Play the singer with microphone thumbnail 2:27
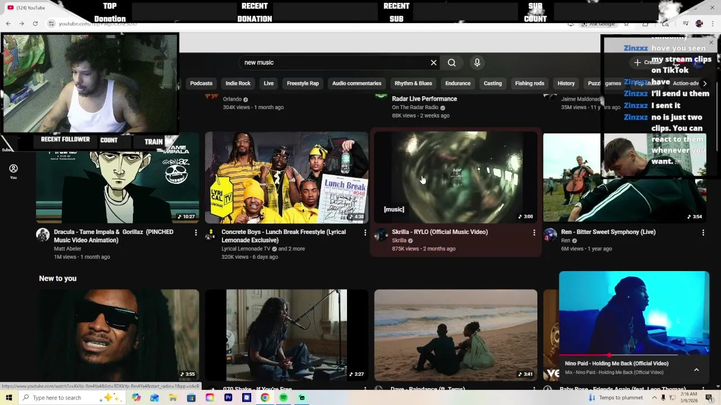 [286, 335]
